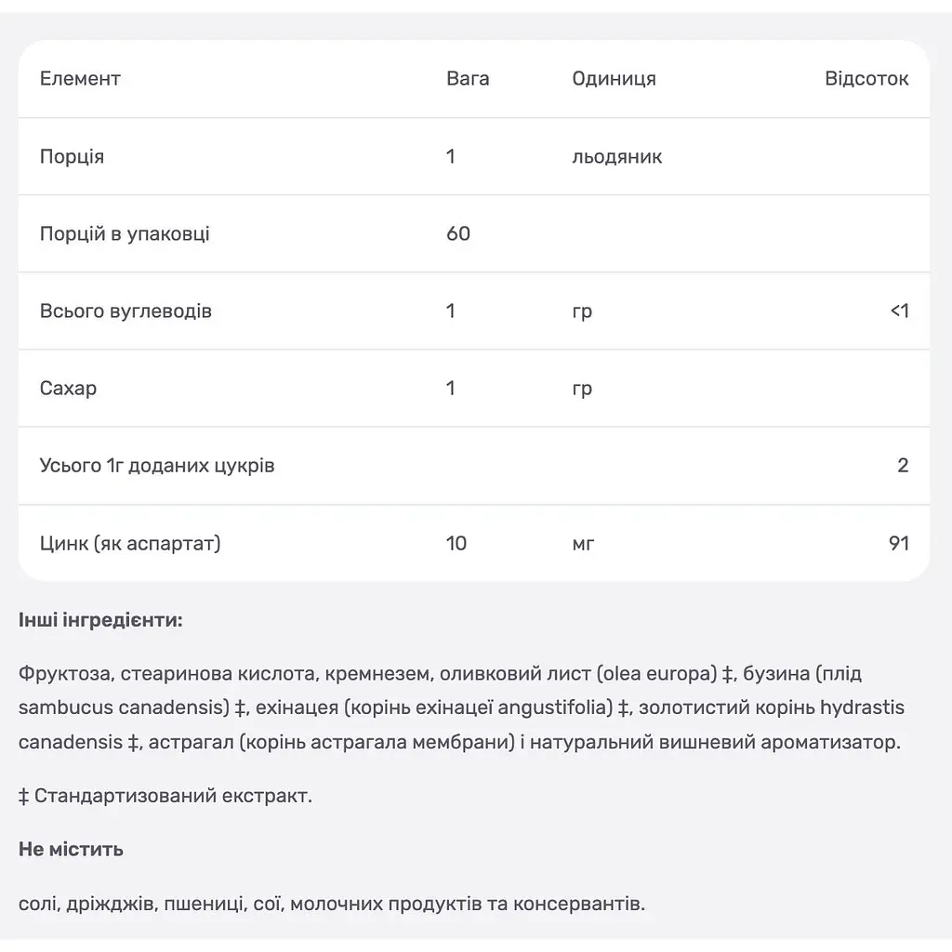This screenshot has height=952, width=952.
Task: Click the Не містить heading
Action: click(71, 849)
